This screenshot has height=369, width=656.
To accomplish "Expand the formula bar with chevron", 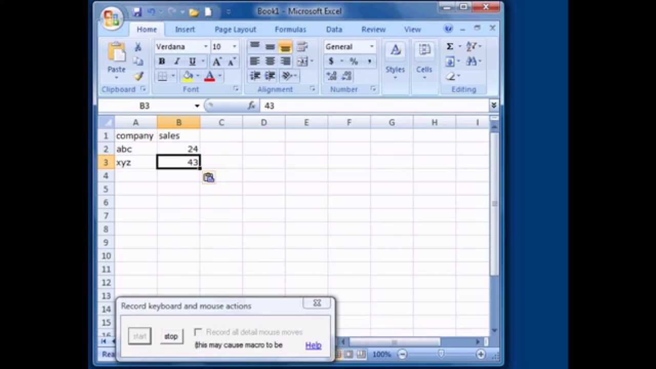I will coord(494,105).
